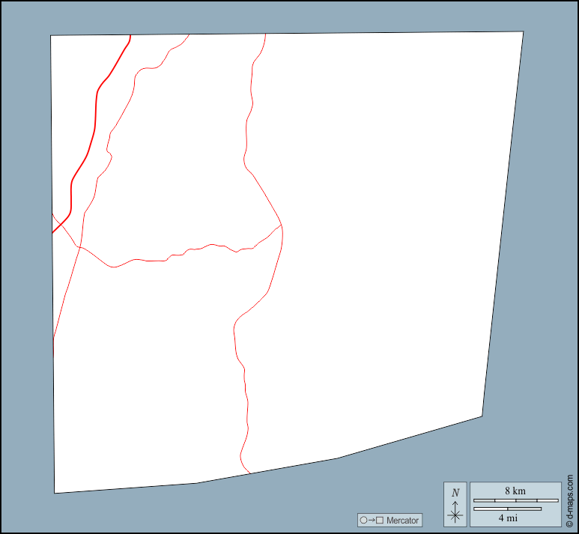Click the d-maps.com copyright text
This screenshot has width=579, height=534.
point(569,501)
